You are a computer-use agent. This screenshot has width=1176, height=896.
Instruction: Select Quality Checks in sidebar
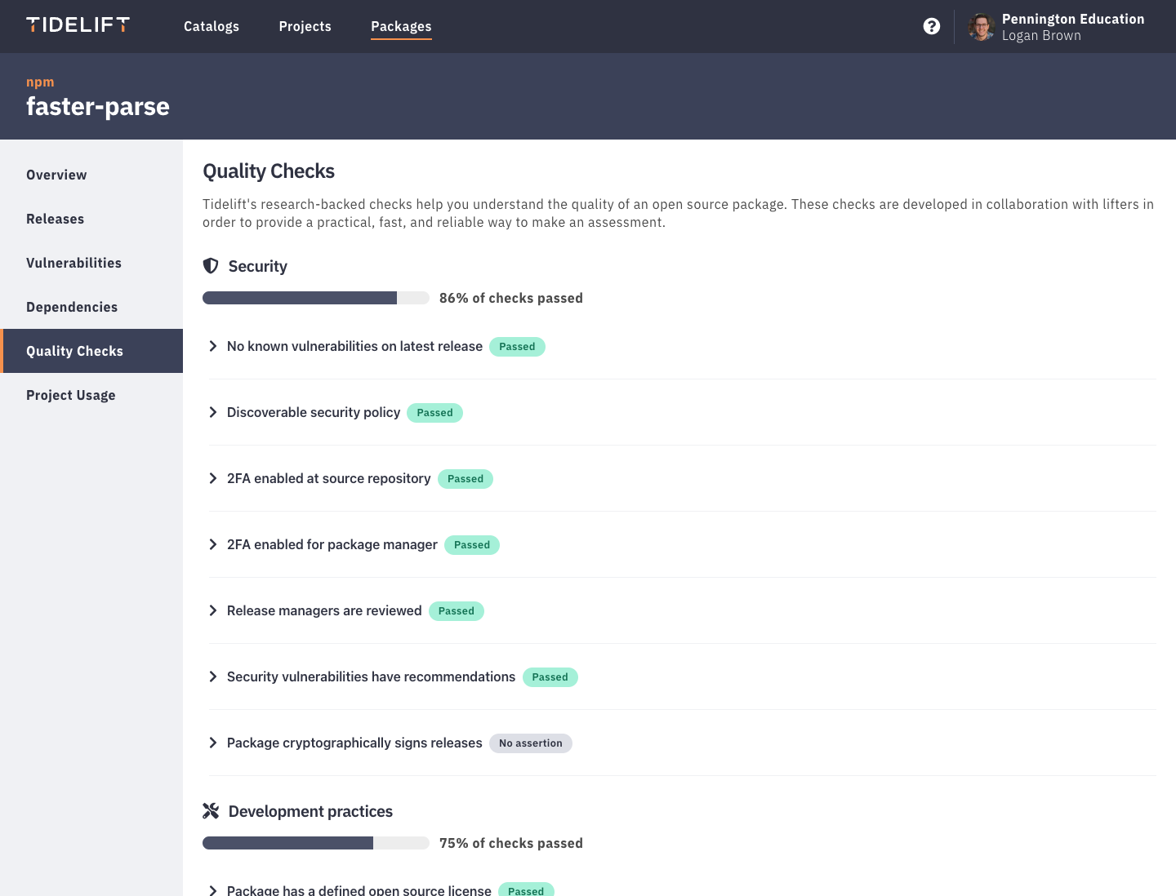[x=91, y=351]
